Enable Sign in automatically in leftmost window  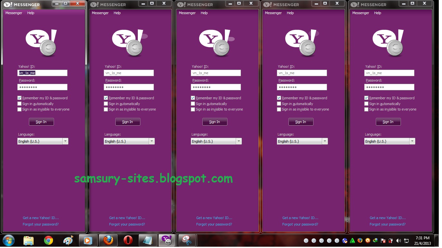[20, 104]
